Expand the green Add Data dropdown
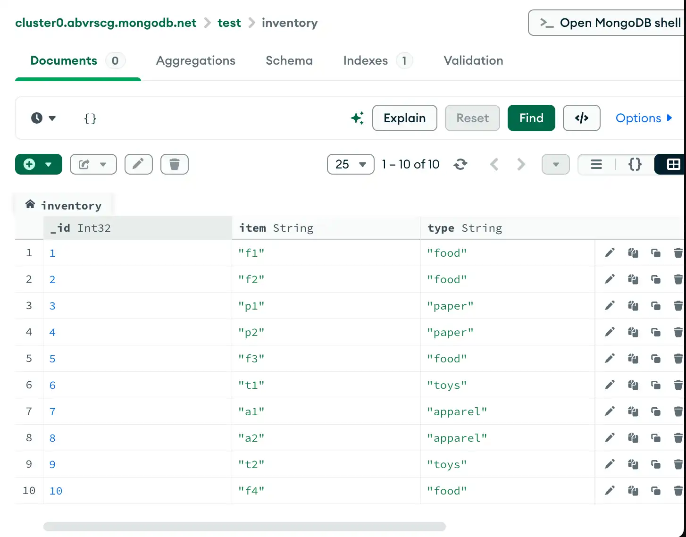 tap(49, 164)
